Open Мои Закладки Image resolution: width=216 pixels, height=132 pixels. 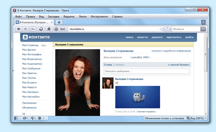(x=30, y=92)
